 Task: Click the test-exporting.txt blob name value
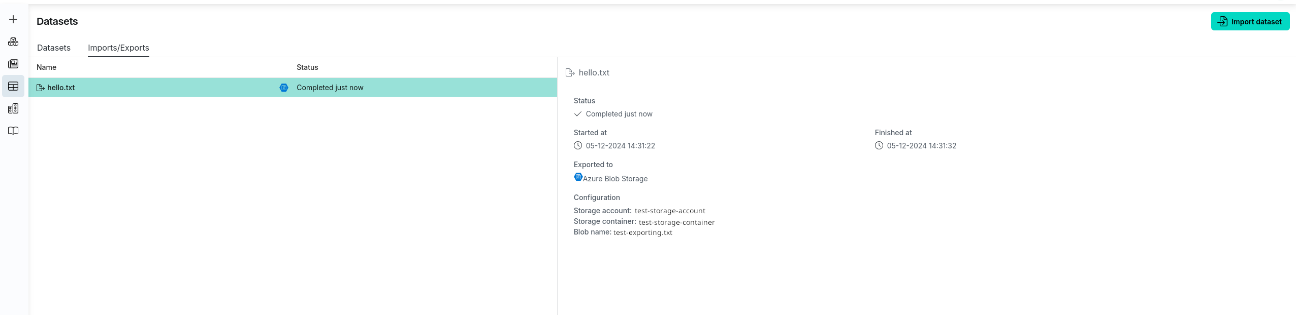tap(642, 232)
